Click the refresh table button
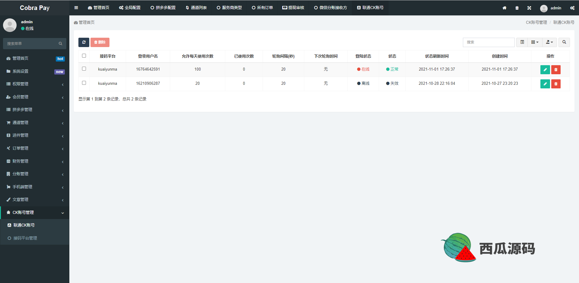The height and width of the screenshot is (283, 579). 84,42
